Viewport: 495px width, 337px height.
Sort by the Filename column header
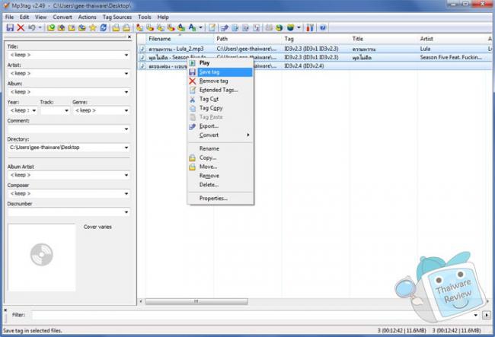click(x=180, y=39)
